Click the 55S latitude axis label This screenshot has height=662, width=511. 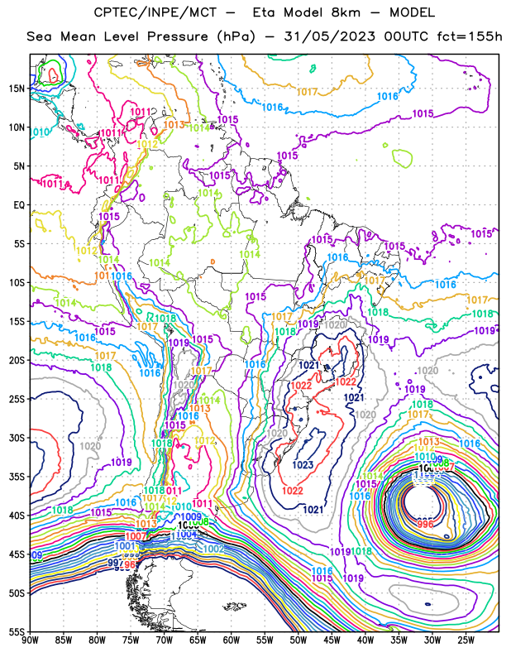(x=17, y=631)
